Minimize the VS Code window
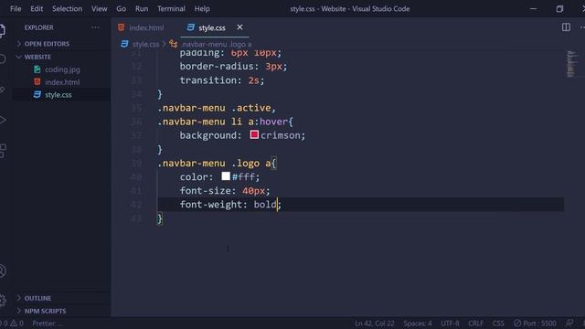 (x=534, y=8)
